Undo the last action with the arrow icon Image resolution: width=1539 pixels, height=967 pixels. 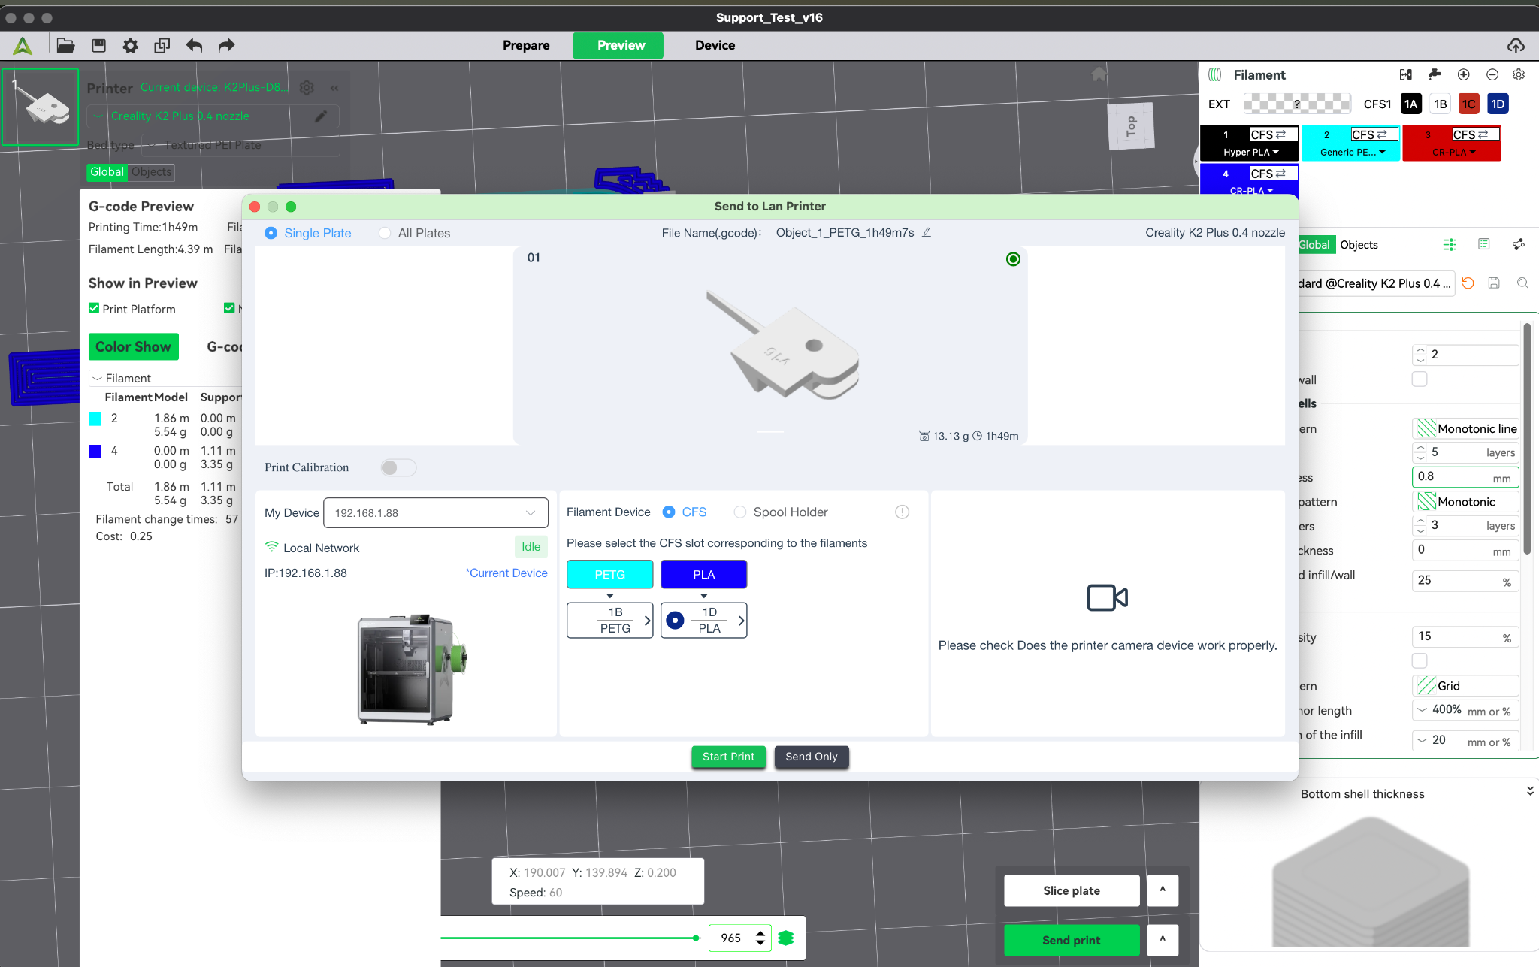[194, 46]
